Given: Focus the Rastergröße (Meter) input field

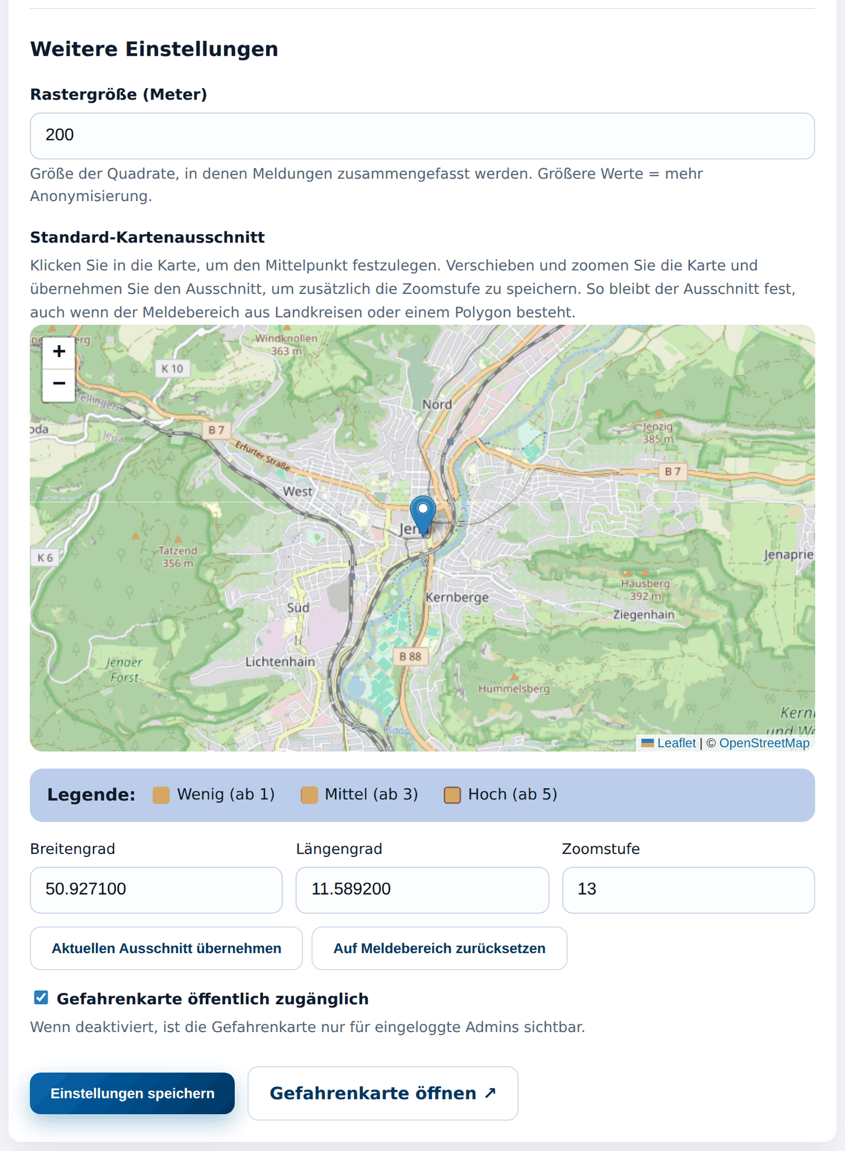Looking at the screenshot, I should [x=422, y=136].
